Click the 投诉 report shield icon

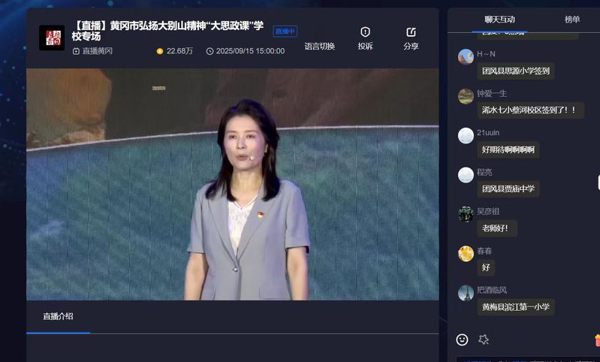click(365, 32)
